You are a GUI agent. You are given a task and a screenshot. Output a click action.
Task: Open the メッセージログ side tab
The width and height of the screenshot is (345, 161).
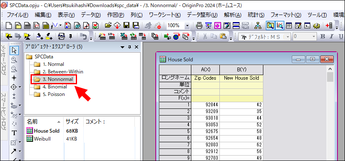pyautogui.click(x=3, y=64)
